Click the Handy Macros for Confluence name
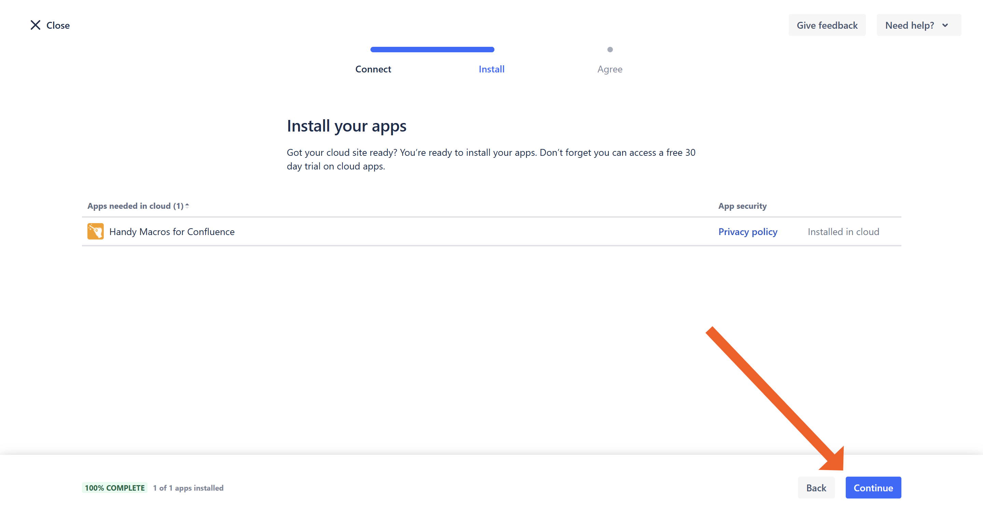Screen dimensions: 983x519 [x=172, y=232]
